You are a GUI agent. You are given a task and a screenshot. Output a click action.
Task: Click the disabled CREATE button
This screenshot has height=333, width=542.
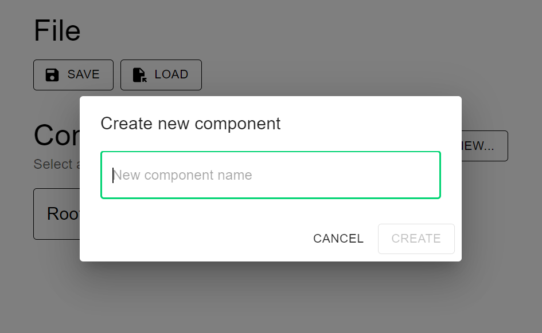416,239
